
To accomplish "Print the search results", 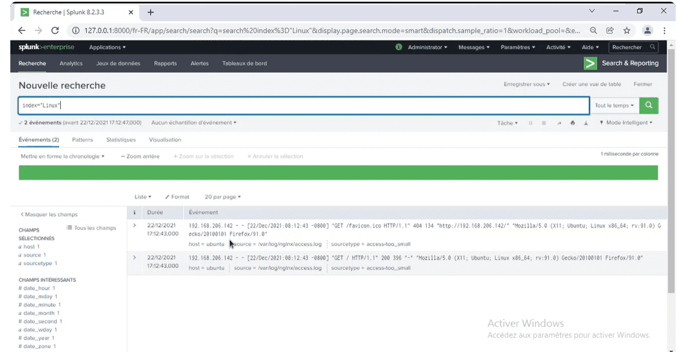I will click(572, 123).
